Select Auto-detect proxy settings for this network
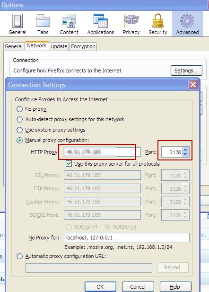This screenshot has height=292, width=209. (19, 119)
